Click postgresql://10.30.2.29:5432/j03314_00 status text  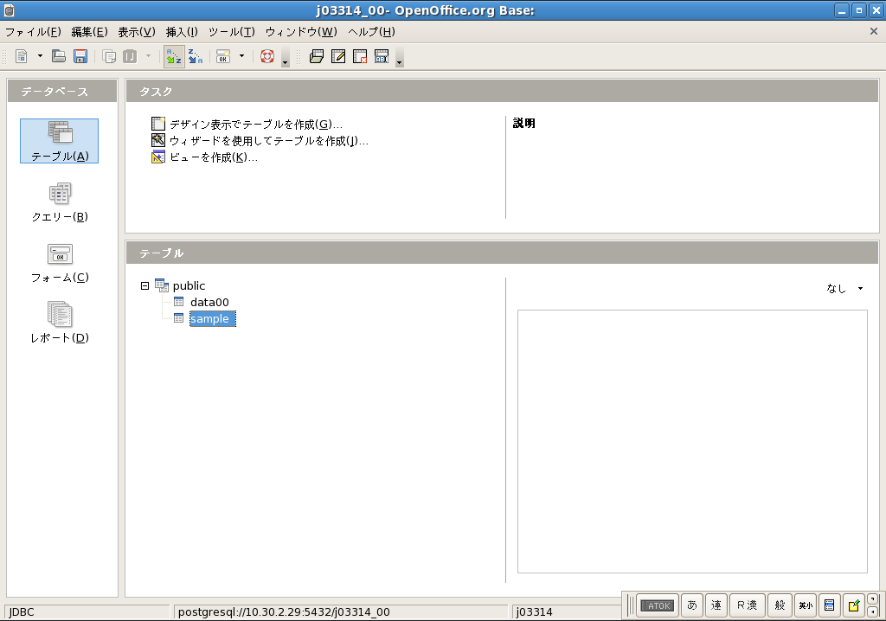tap(284, 612)
